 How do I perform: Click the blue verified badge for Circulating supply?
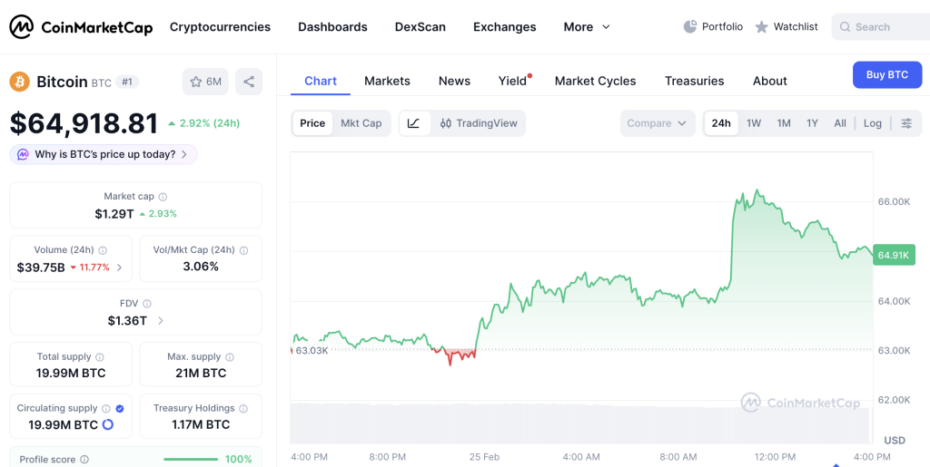[119, 408]
